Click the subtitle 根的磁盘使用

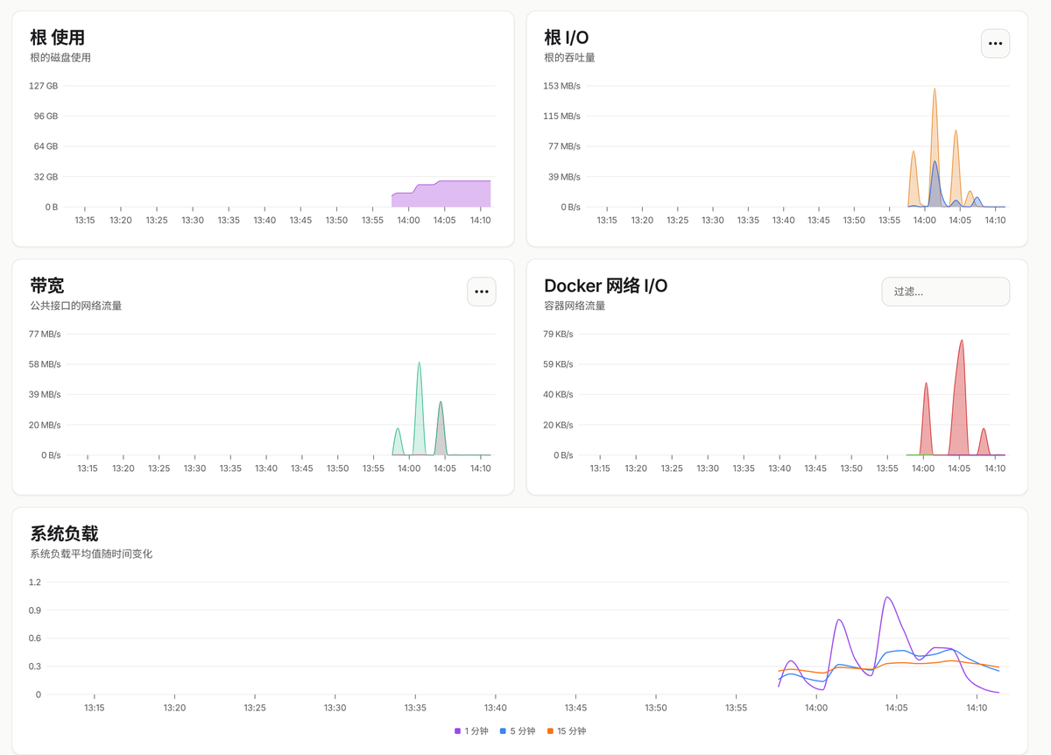click(x=60, y=58)
